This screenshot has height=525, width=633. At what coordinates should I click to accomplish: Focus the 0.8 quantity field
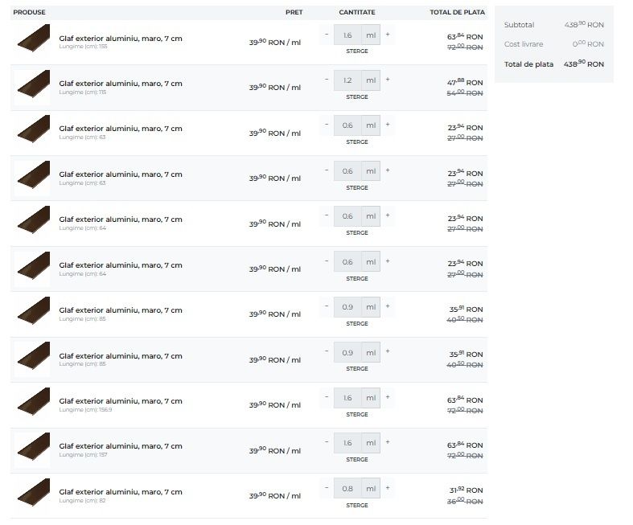(x=347, y=489)
